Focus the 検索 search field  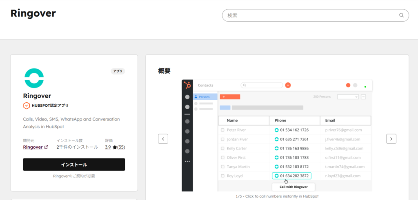pyautogui.click(x=316, y=15)
